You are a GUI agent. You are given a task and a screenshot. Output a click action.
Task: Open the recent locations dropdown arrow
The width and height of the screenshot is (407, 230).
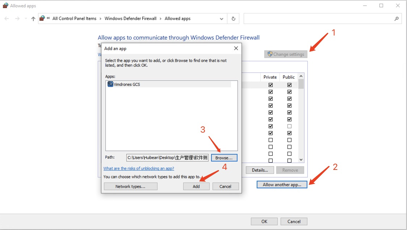click(x=25, y=18)
